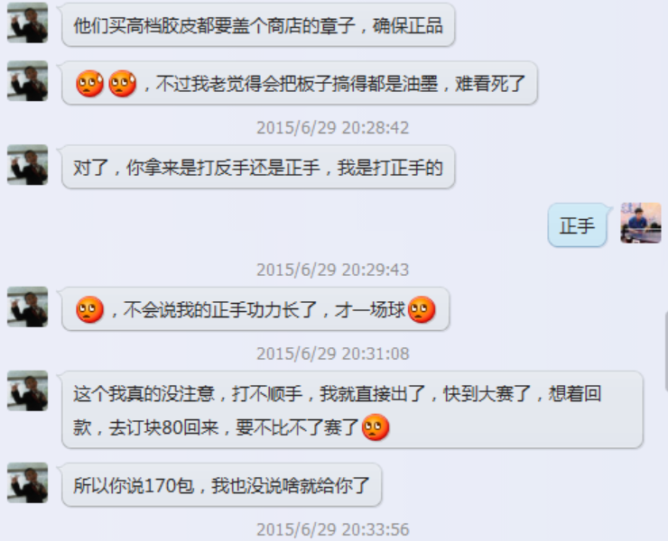Select message 他们买高档胶皮都要盖个商店的章子

click(258, 24)
